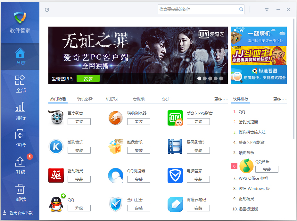Select the first banner carousel dot
The width and height of the screenshot is (297, 221).
point(199,78)
